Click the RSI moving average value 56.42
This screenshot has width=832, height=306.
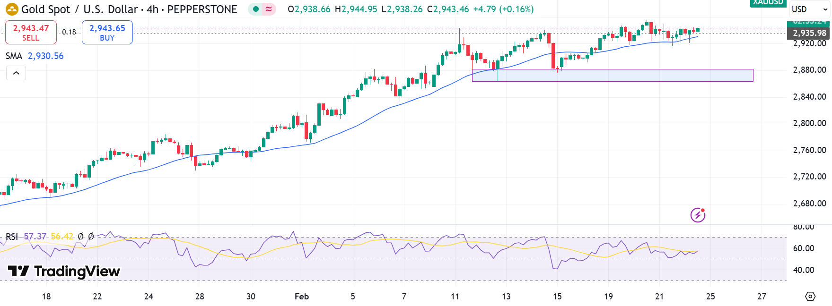tap(62, 236)
